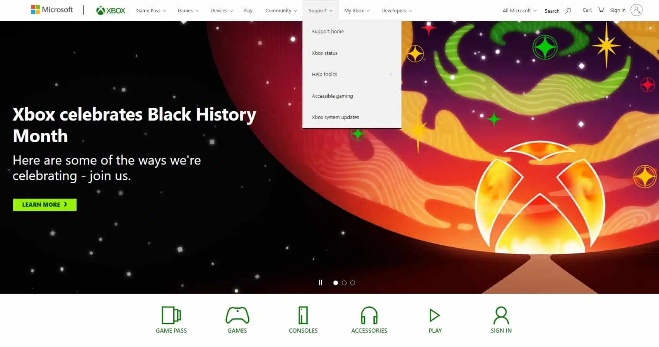Click the Microsoft logo
The width and height of the screenshot is (659, 347).
(52, 10)
